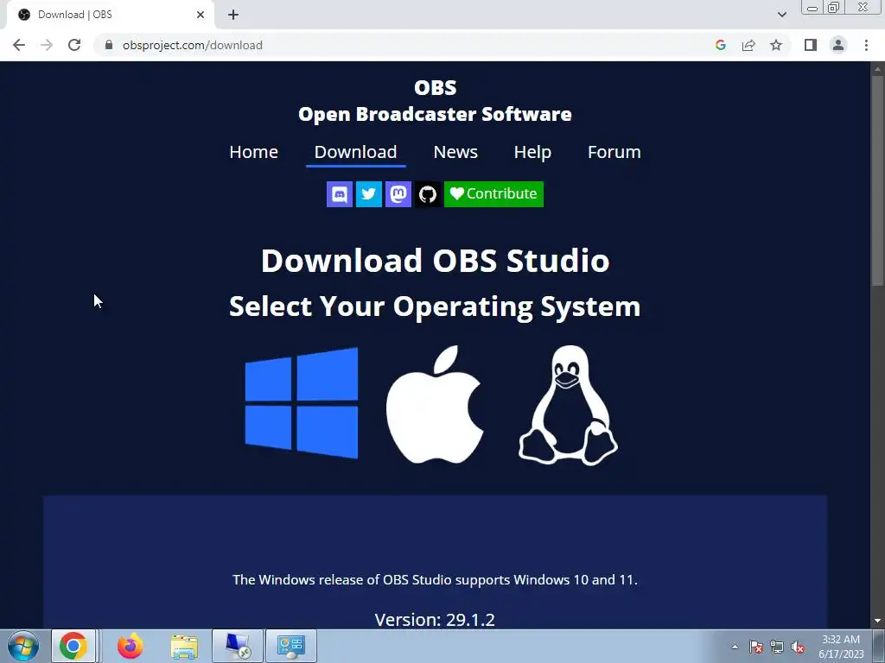Select the Apple macOS logo
The image size is (885, 663).
point(435,404)
